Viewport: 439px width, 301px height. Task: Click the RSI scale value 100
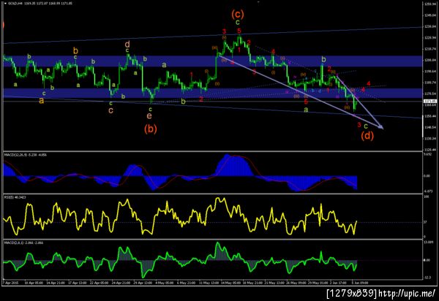[x=425, y=197]
